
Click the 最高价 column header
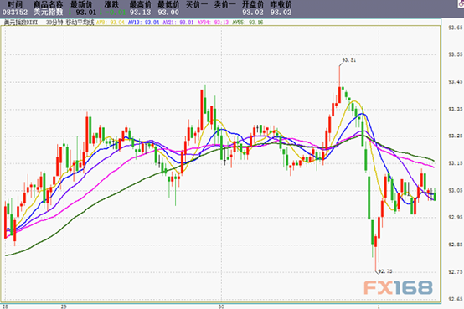click(x=141, y=4)
